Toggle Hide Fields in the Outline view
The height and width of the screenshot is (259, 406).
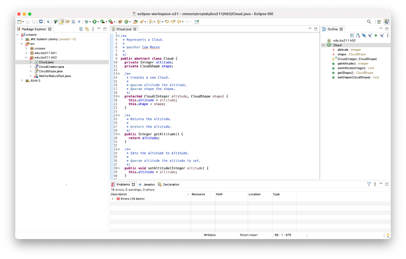(x=364, y=35)
